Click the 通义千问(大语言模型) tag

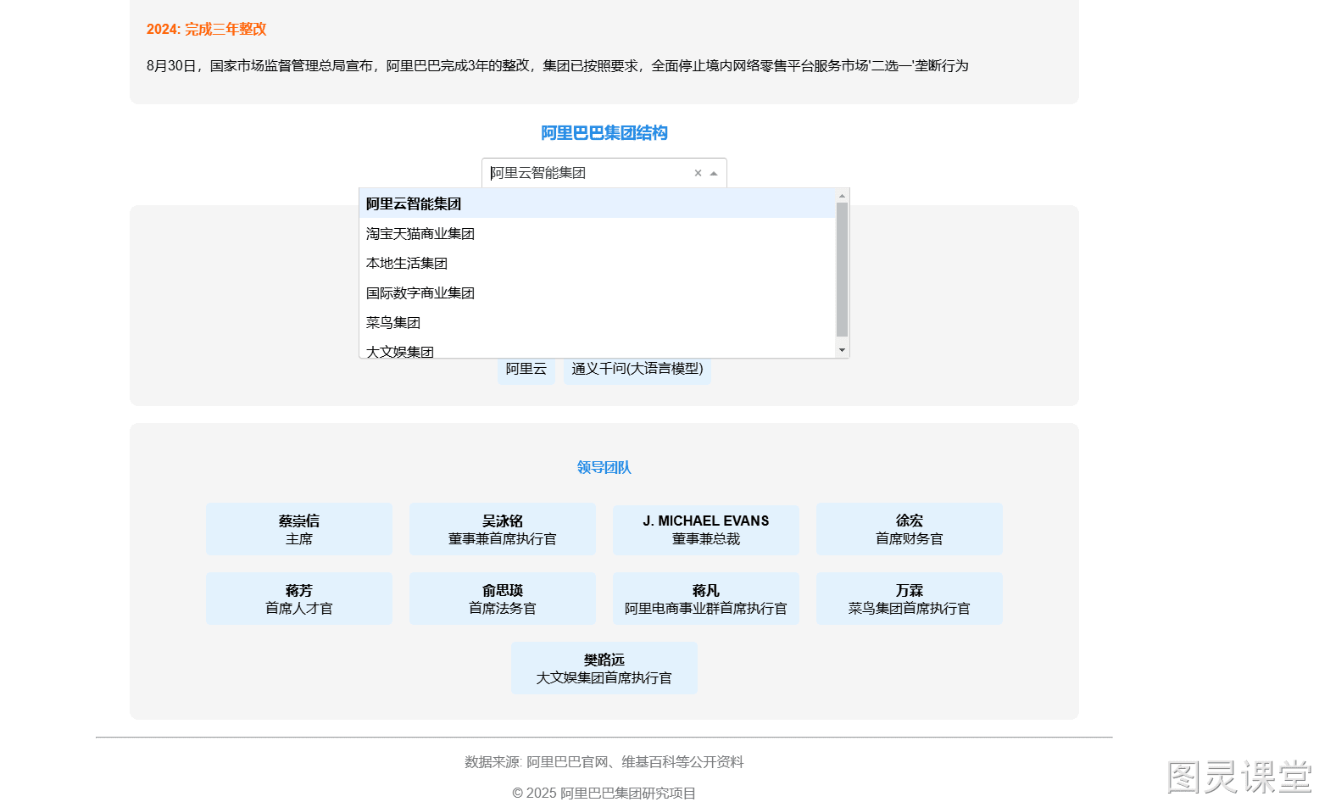(x=637, y=369)
